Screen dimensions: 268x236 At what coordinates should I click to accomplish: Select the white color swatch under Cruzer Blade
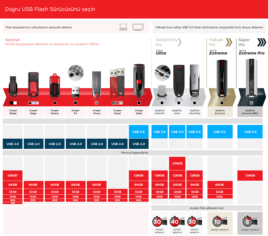point(15,103)
